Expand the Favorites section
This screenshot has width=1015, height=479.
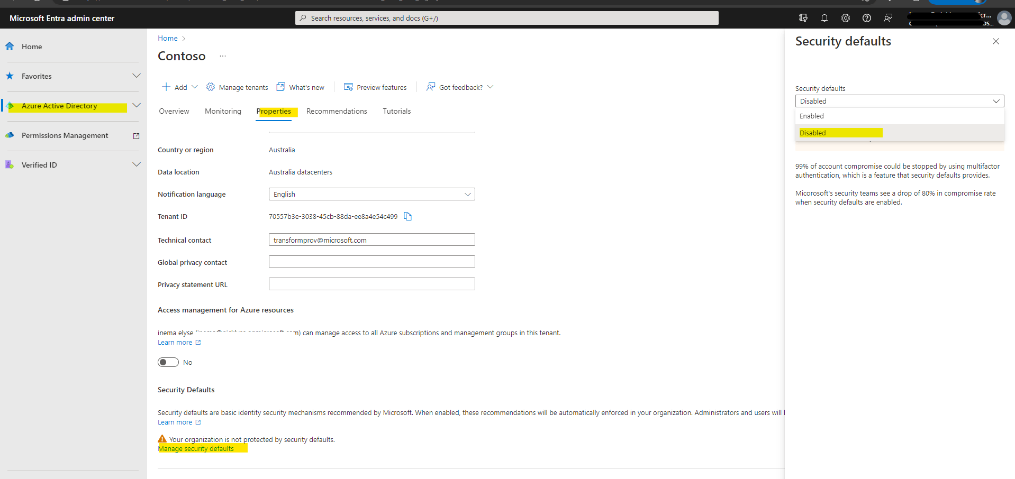(x=137, y=76)
